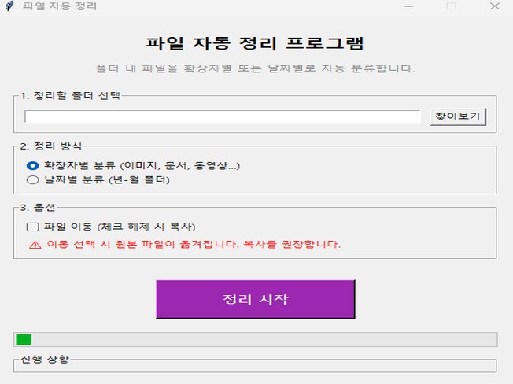Click the gray subtitle description text
Screen dimensions: 513x384
[x=255, y=68]
